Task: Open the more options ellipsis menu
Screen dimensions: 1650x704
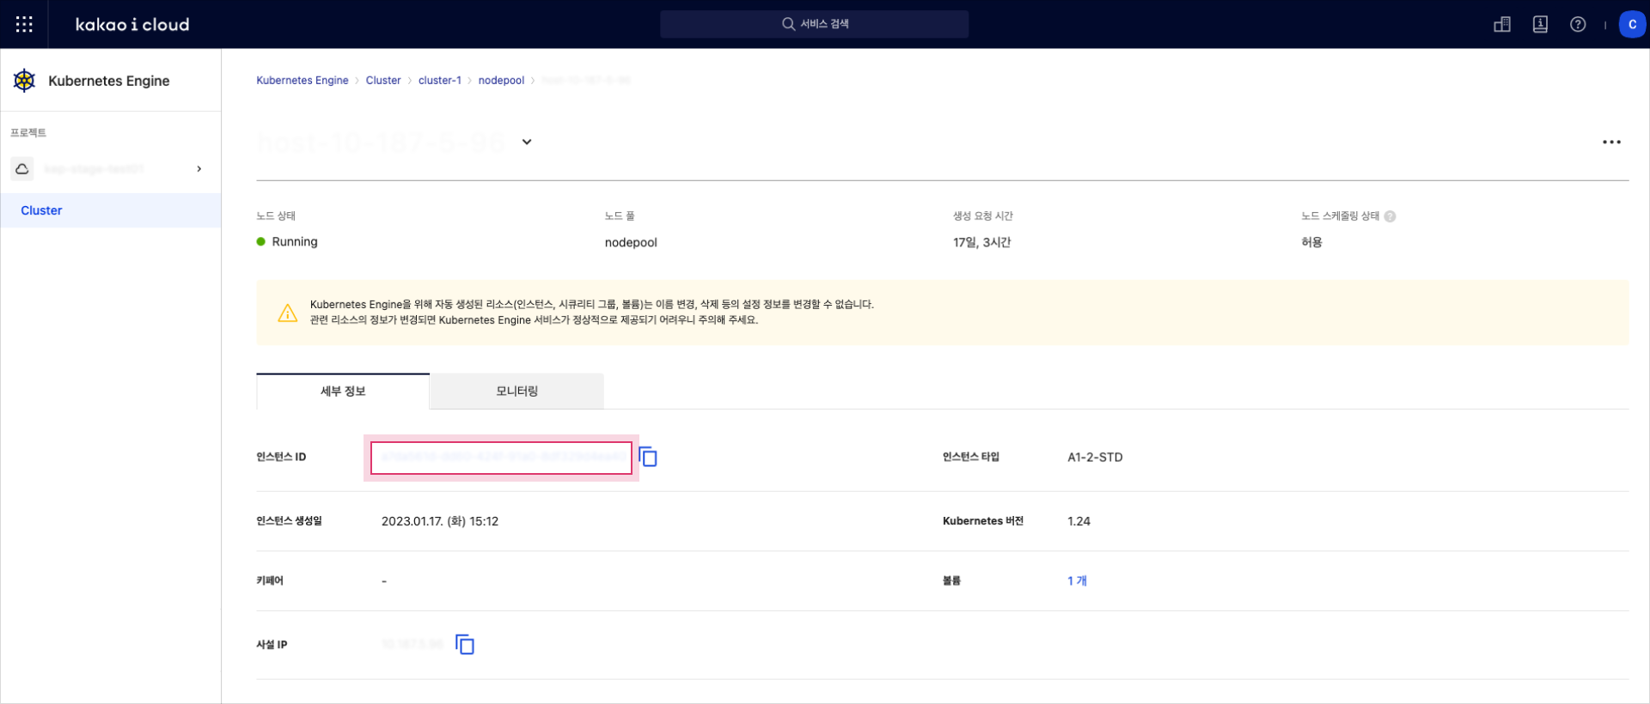Action: click(1611, 143)
